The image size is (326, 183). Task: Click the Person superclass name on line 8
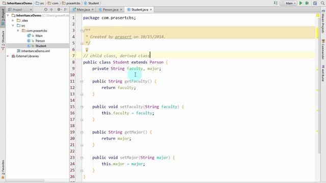(156, 62)
